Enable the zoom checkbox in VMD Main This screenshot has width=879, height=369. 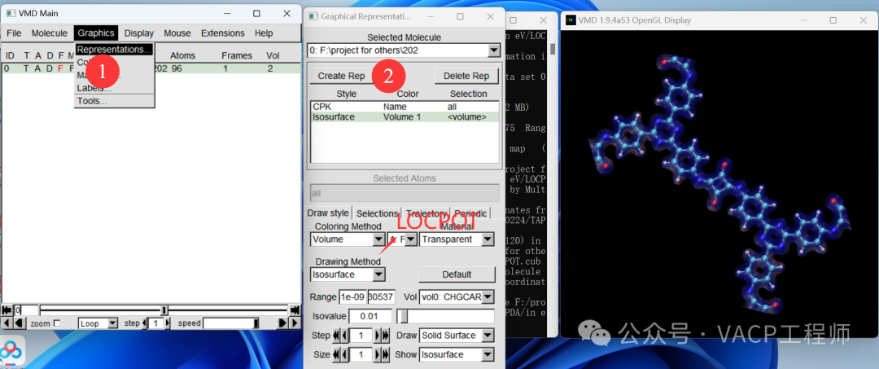pyautogui.click(x=56, y=323)
